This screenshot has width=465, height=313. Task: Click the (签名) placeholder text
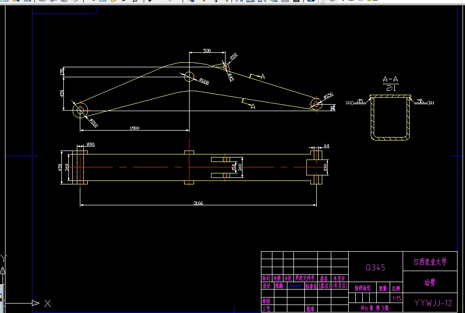(x=324, y=286)
